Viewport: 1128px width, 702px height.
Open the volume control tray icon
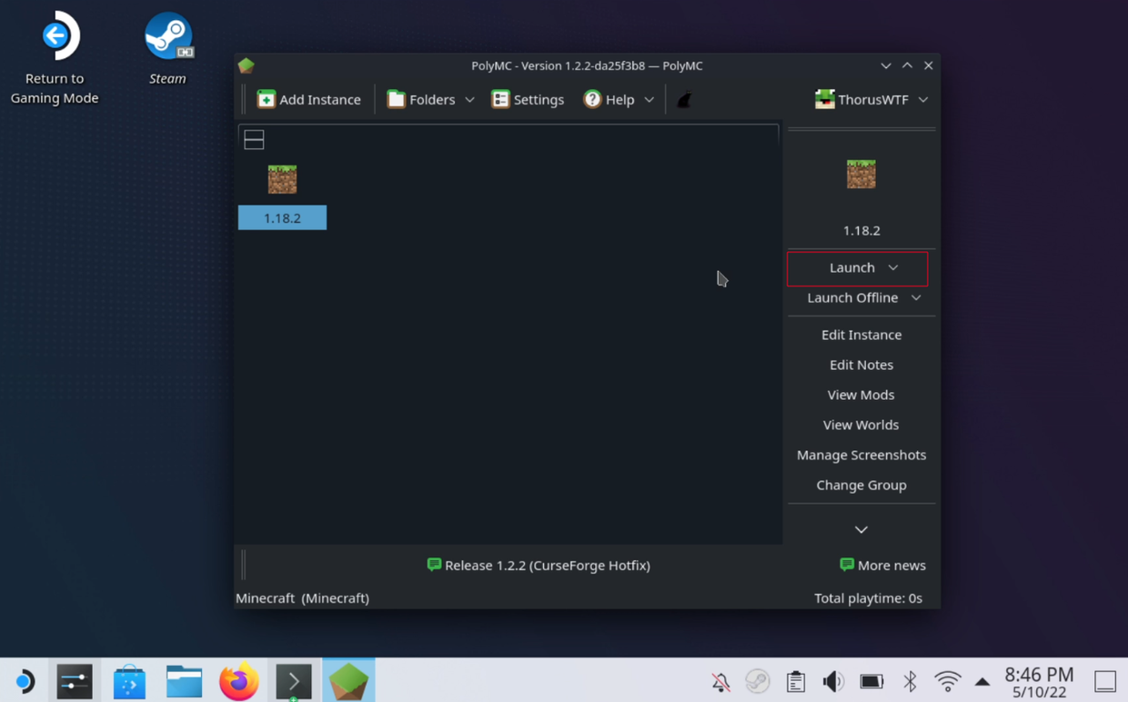point(833,681)
